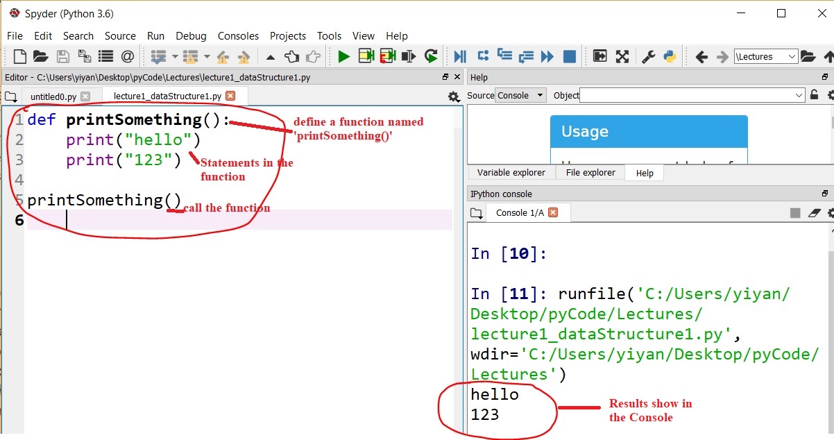834x440 pixels.
Task: Continue execution with double-arrow debug icon
Action: [547, 56]
